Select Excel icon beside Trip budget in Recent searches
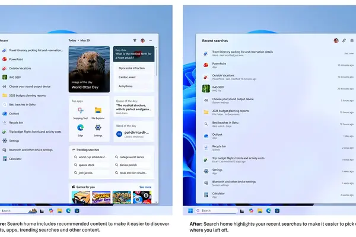The image size is (356, 237). (206, 159)
